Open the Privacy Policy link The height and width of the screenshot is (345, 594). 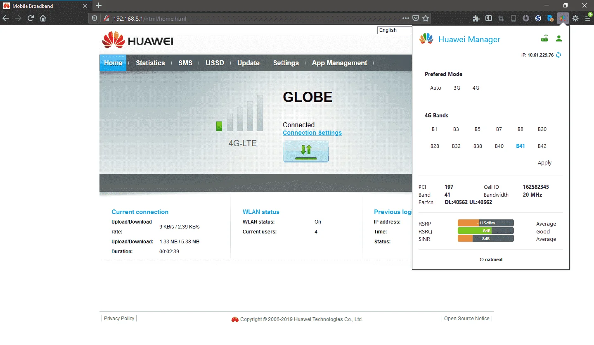(119, 319)
